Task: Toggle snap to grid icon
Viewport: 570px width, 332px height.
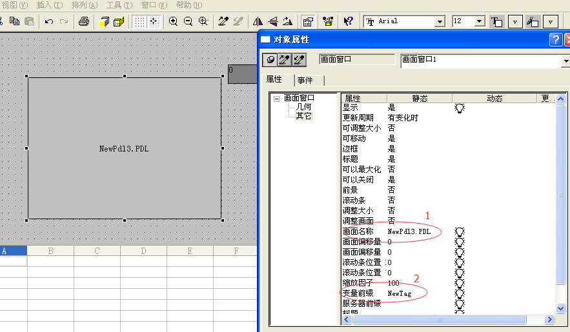Action: tap(154, 22)
